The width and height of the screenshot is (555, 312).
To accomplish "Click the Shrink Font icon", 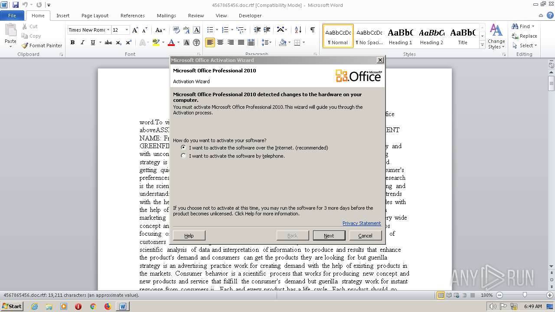I will click(145, 30).
